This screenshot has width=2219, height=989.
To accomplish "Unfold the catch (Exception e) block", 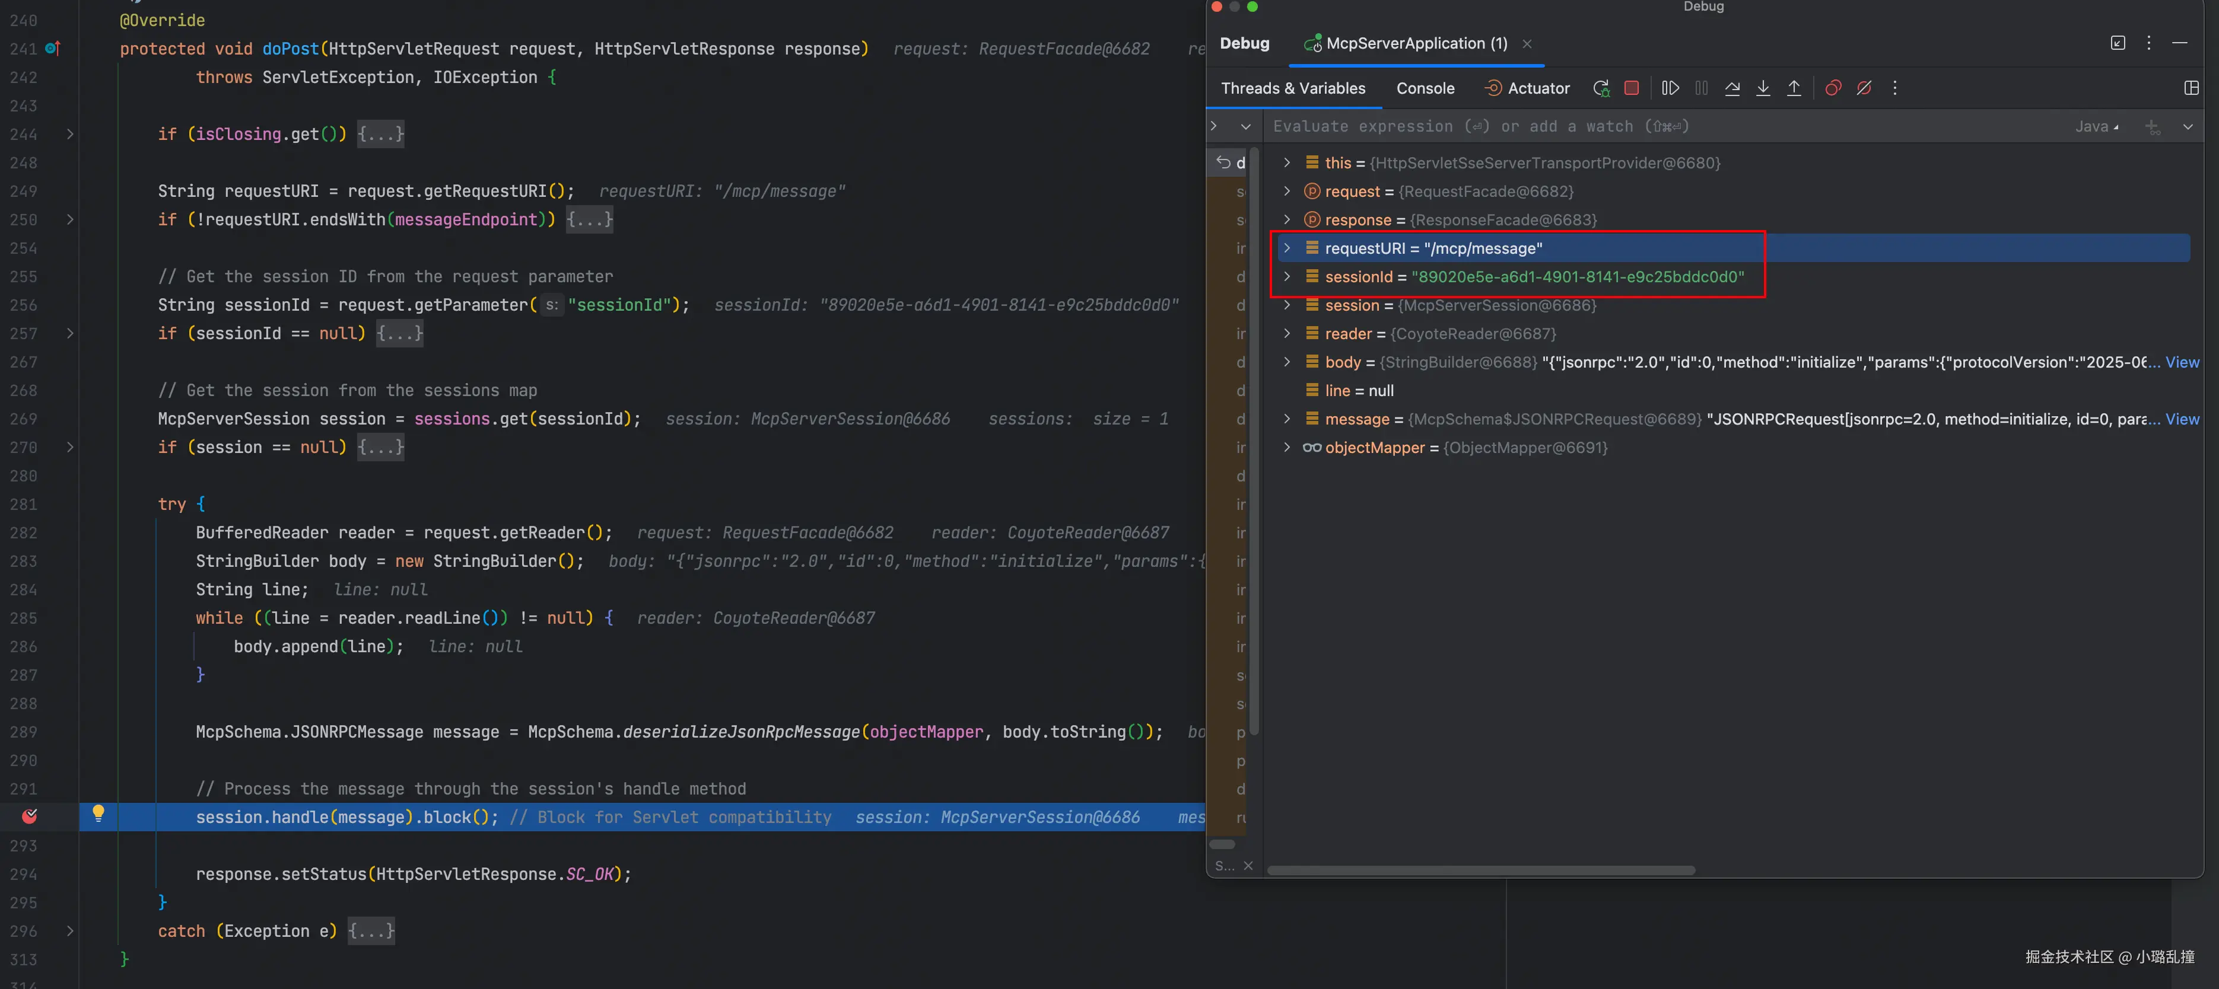I will pyautogui.click(x=70, y=930).
